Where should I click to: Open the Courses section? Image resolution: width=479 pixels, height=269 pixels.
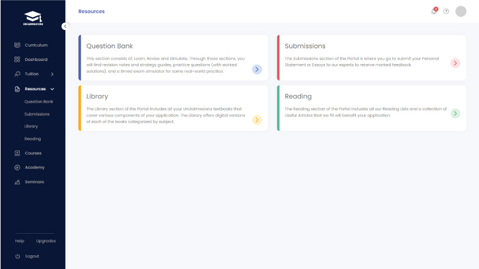(33, 153)
